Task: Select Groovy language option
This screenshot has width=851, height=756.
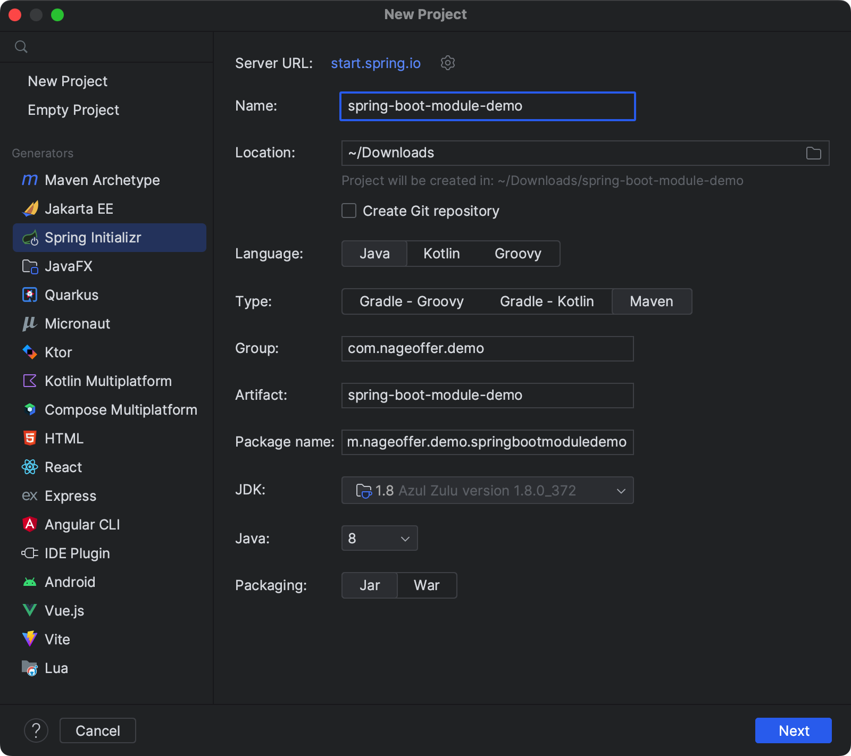Action: [518, 254]
